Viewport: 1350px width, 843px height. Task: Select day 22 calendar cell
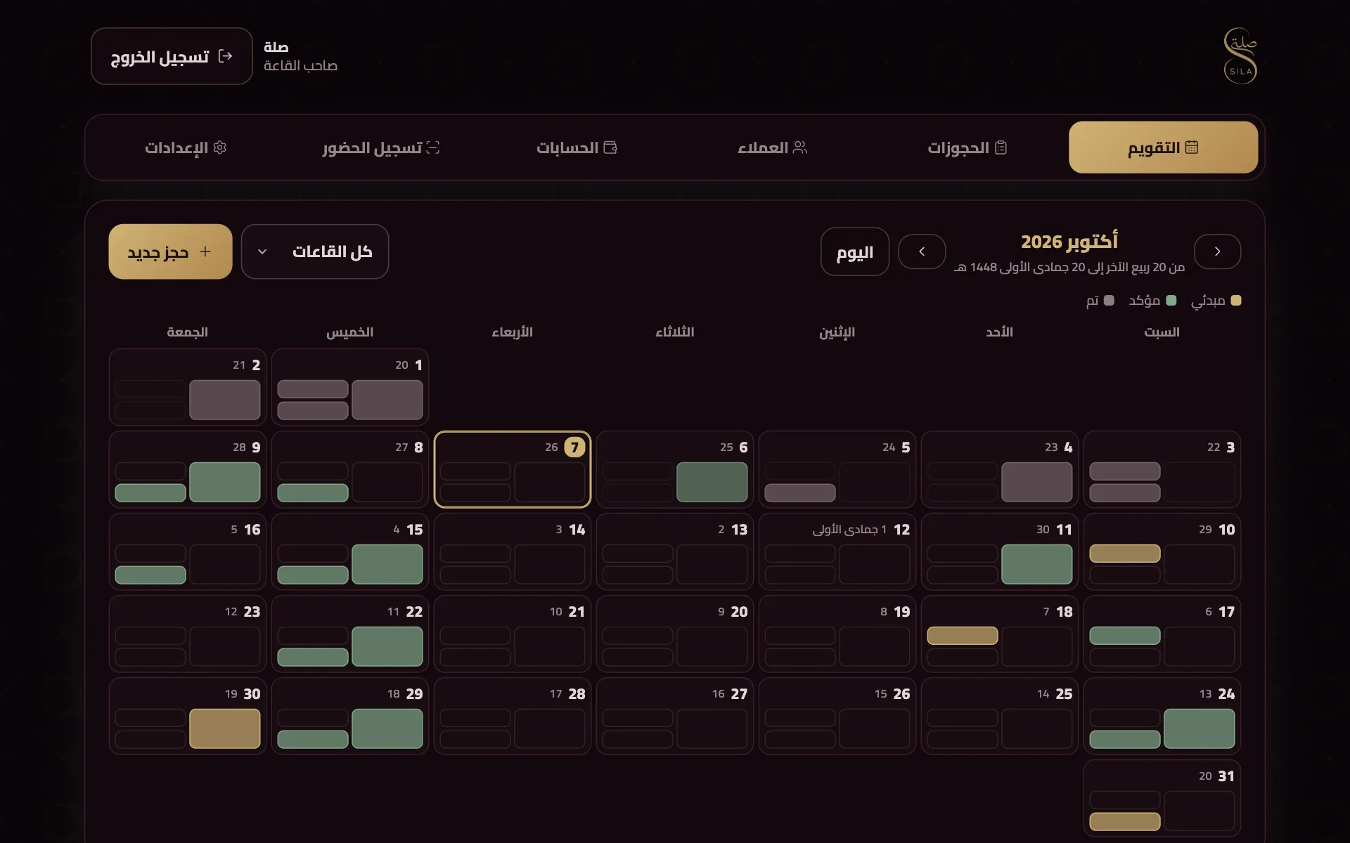click(x=350, y=634)
